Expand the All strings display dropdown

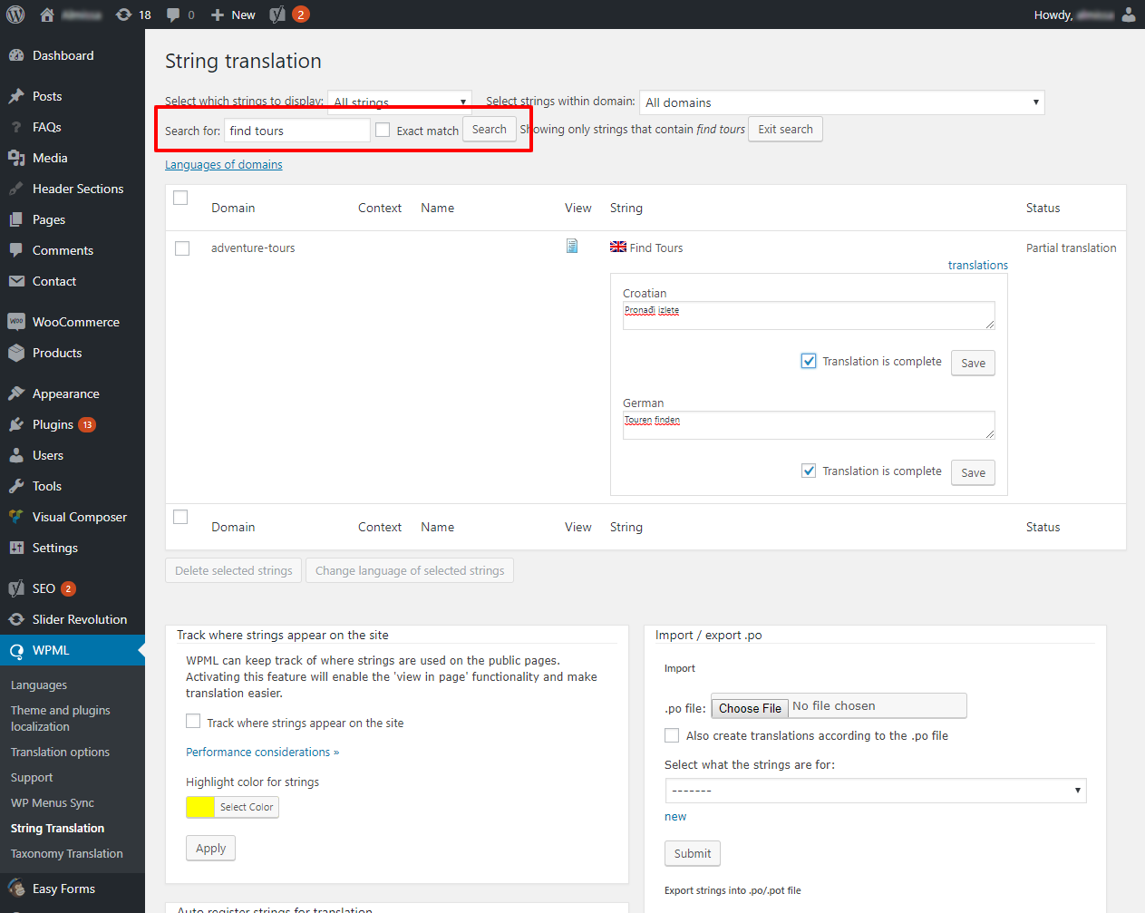[399, 102]
